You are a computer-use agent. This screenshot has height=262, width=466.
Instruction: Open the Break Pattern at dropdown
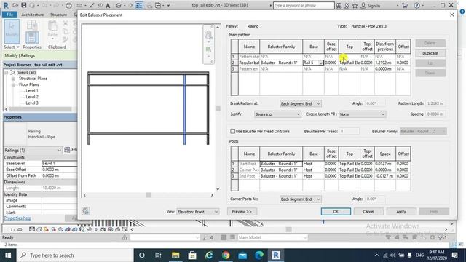point(300,103)
